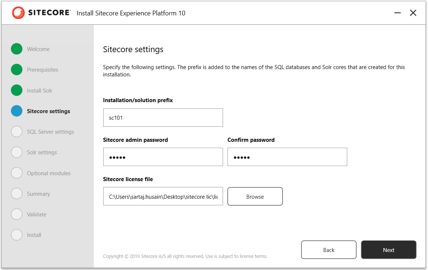Viewport: 428px width, 270px height.
Task: Click the Summary step circle
Action: point(17,194)
